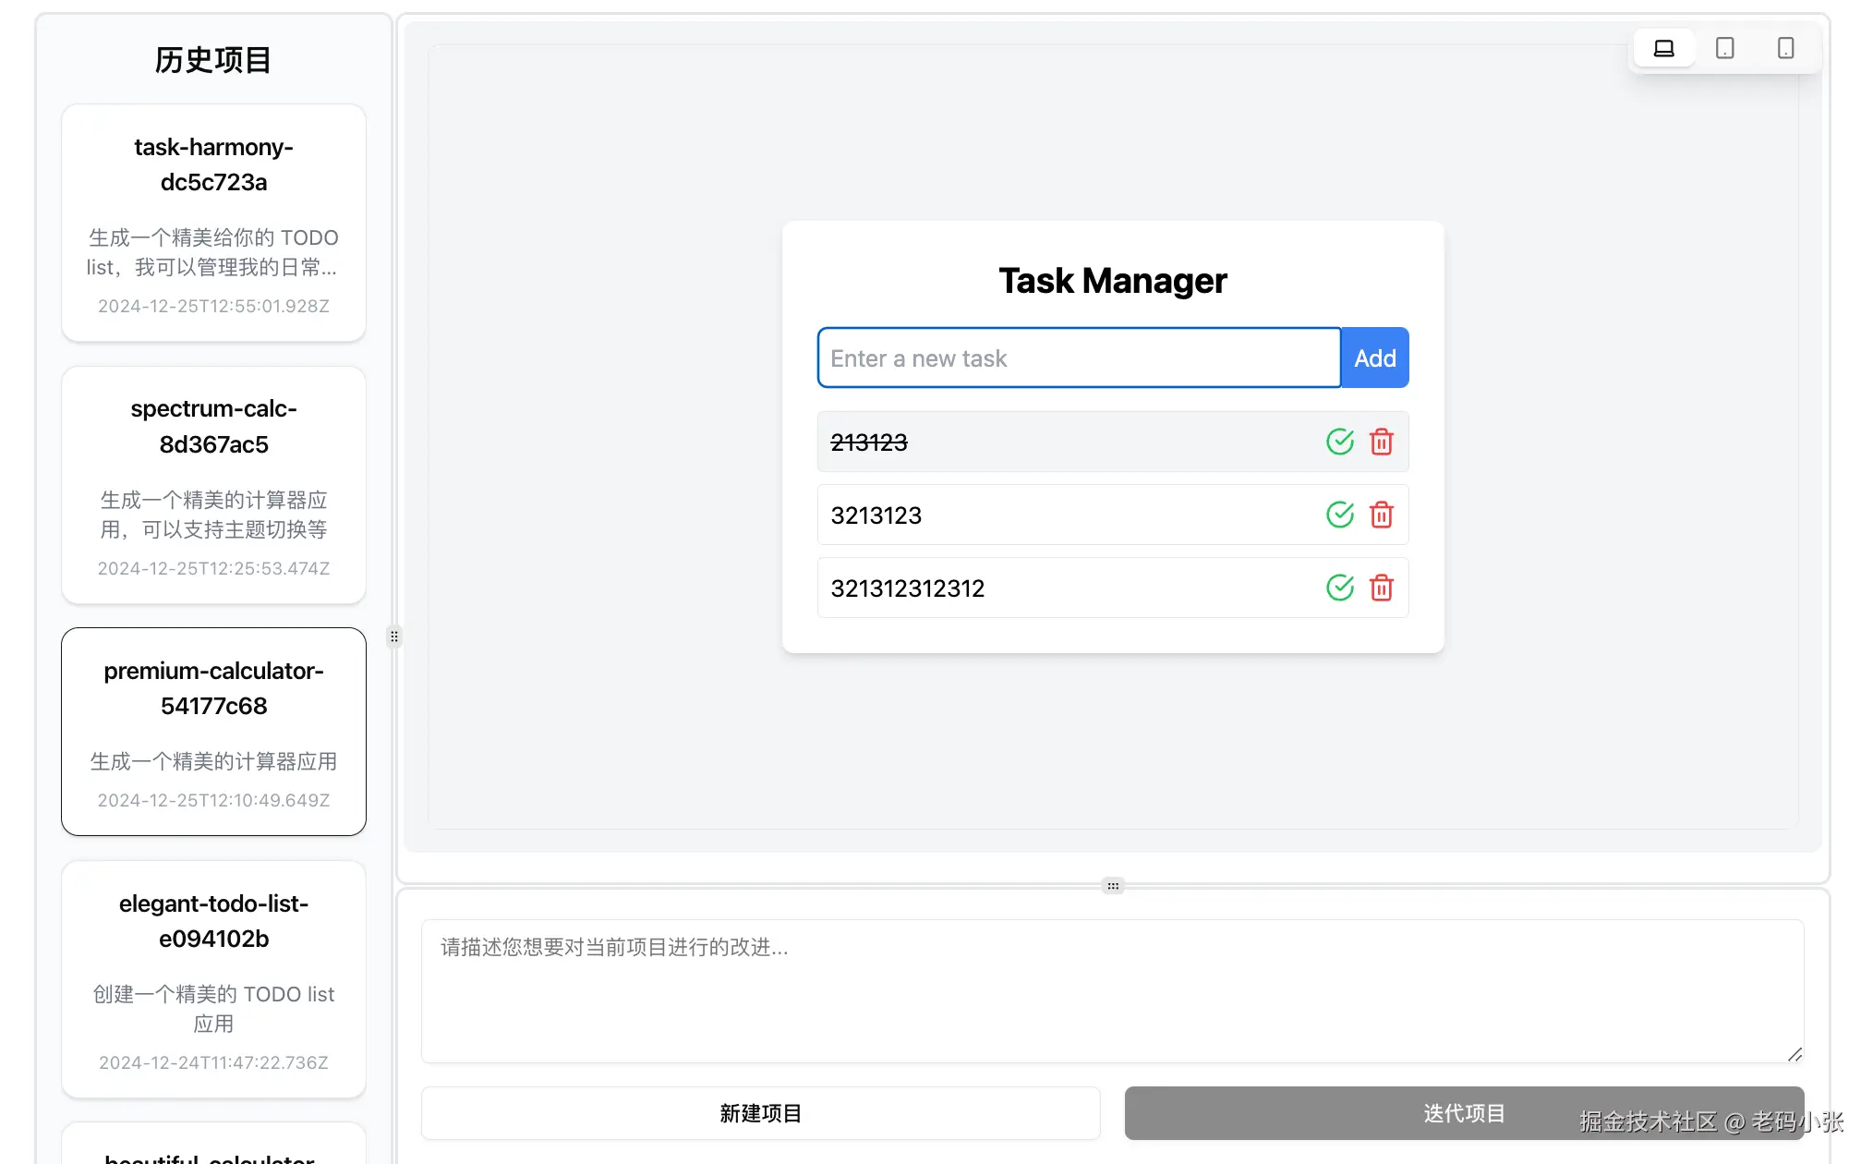Delete the 213123 task

[x=1381, y=443]
